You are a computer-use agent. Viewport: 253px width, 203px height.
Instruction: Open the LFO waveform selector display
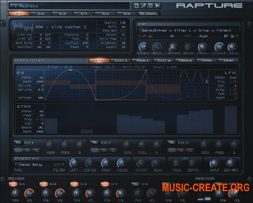coord(194,77)
